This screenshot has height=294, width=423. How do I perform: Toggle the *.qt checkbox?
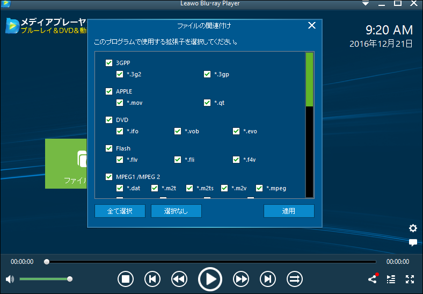pos(207,103)
